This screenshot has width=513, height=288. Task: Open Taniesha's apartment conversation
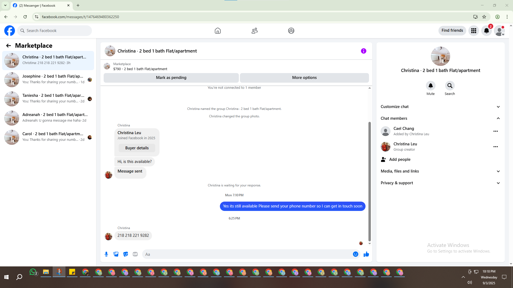point(48,99)
